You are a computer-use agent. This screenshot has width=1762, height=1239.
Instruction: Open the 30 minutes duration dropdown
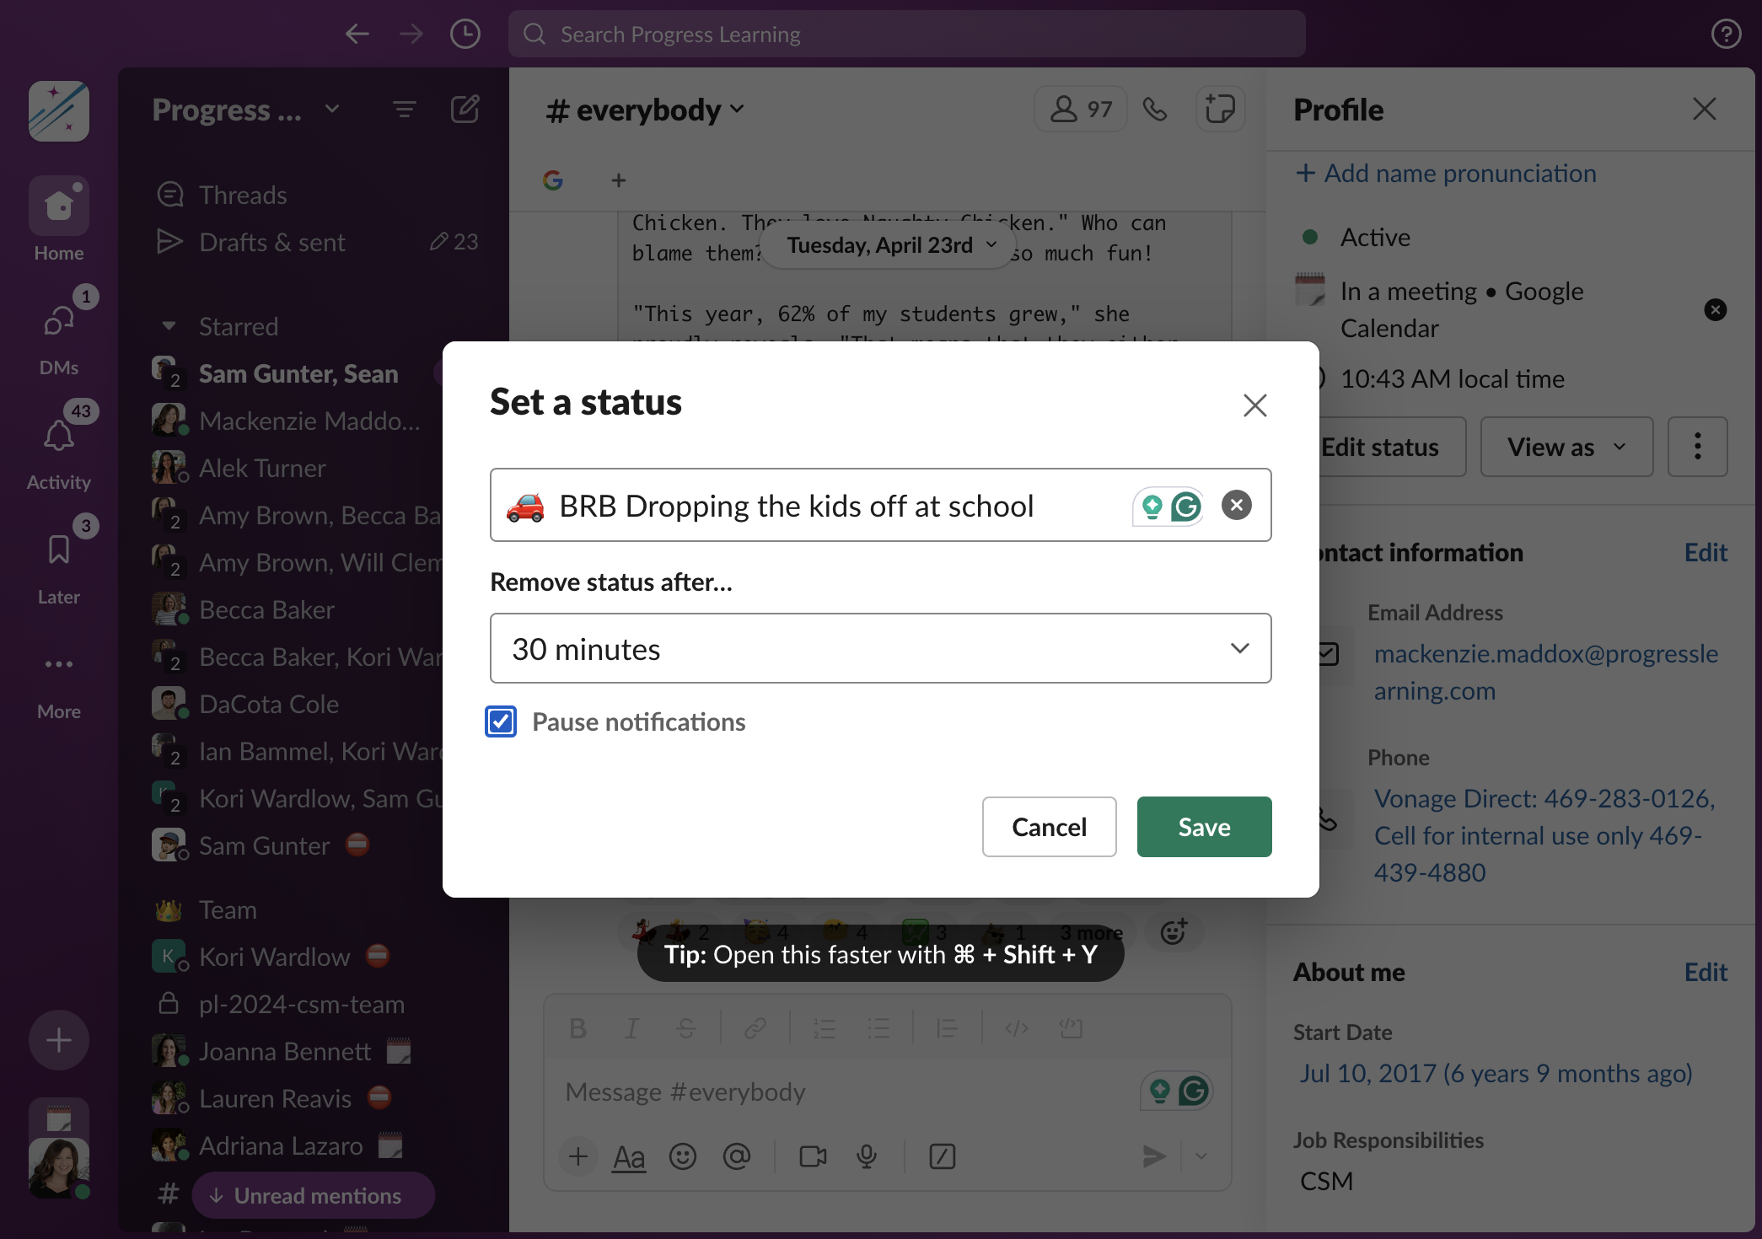880,648
